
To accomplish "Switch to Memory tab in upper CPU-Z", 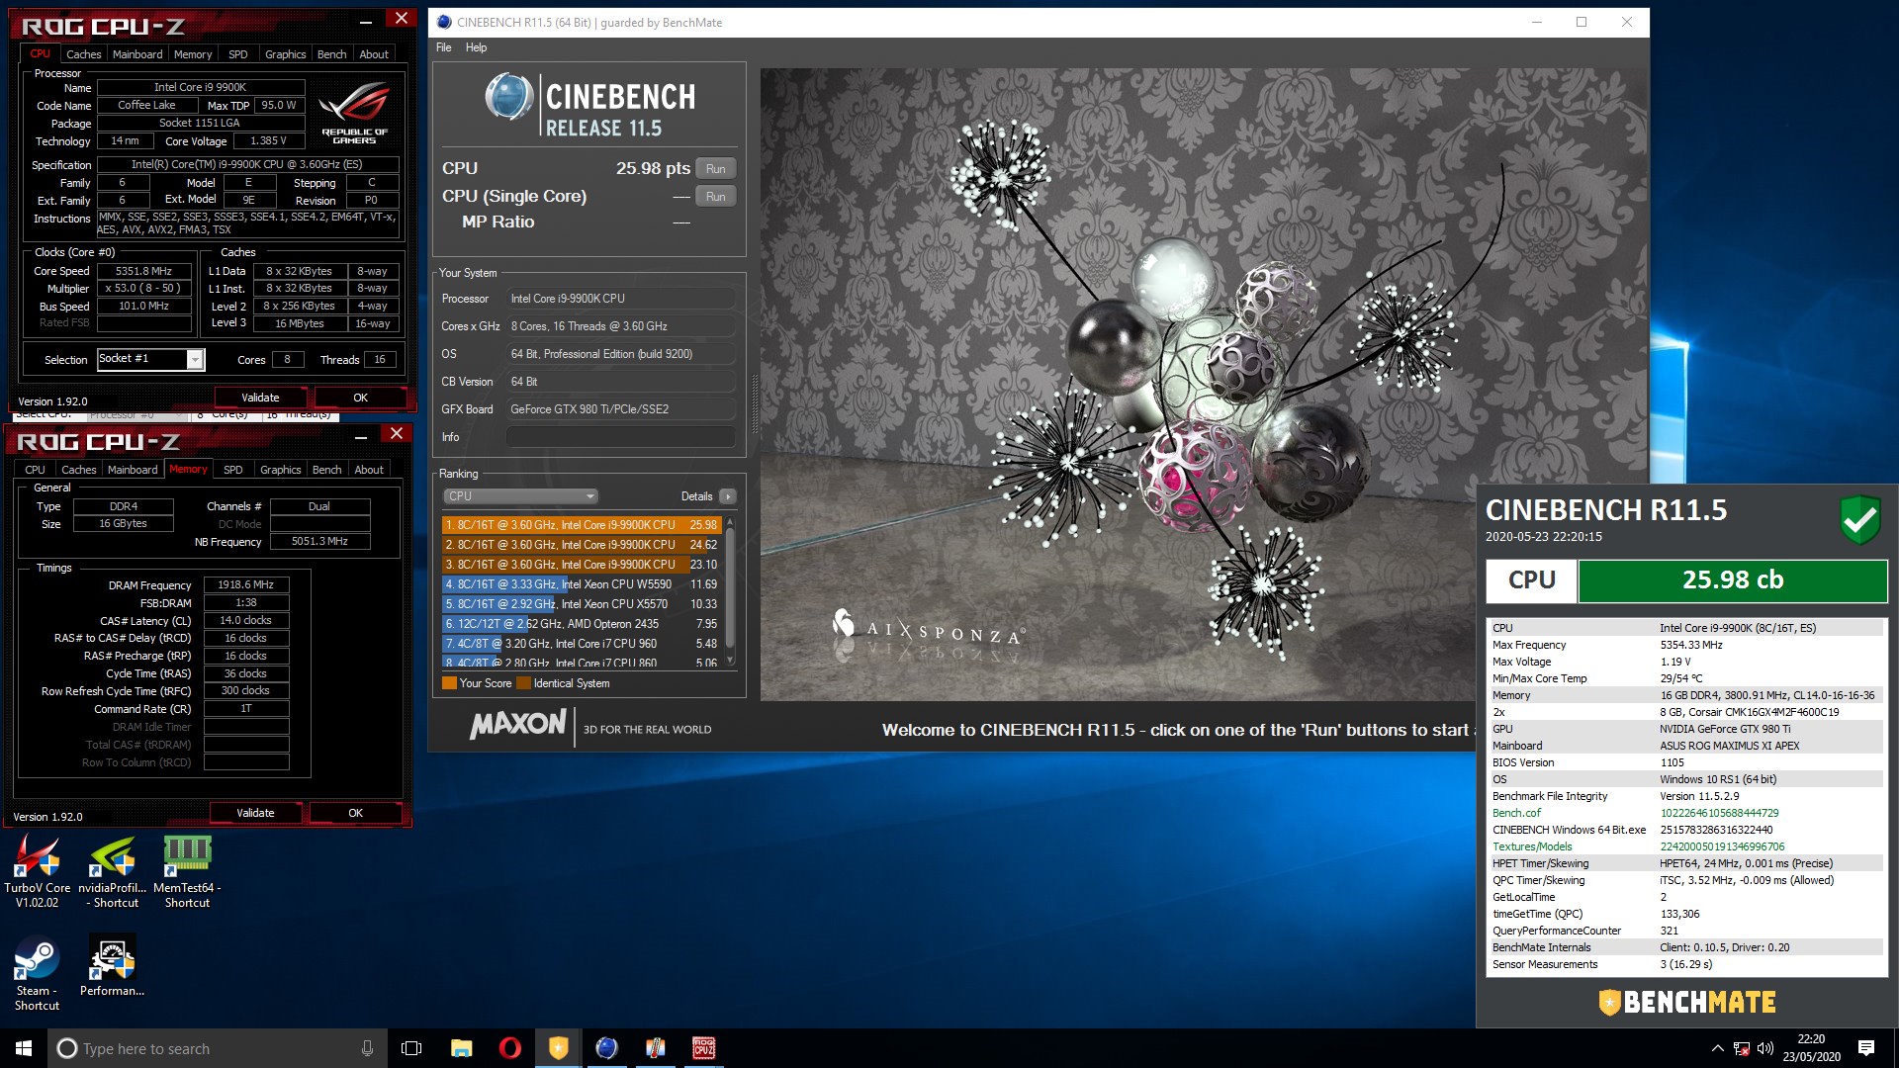I will 193,54.
